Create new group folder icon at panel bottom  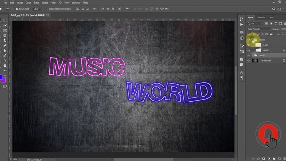274,159
